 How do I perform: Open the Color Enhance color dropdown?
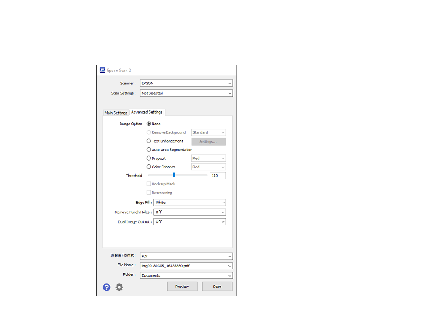(208, 167)
